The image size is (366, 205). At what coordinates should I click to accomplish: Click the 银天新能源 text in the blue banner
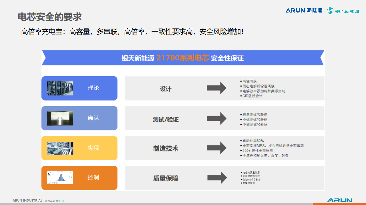pyautogui.click(x=138, y=58)
